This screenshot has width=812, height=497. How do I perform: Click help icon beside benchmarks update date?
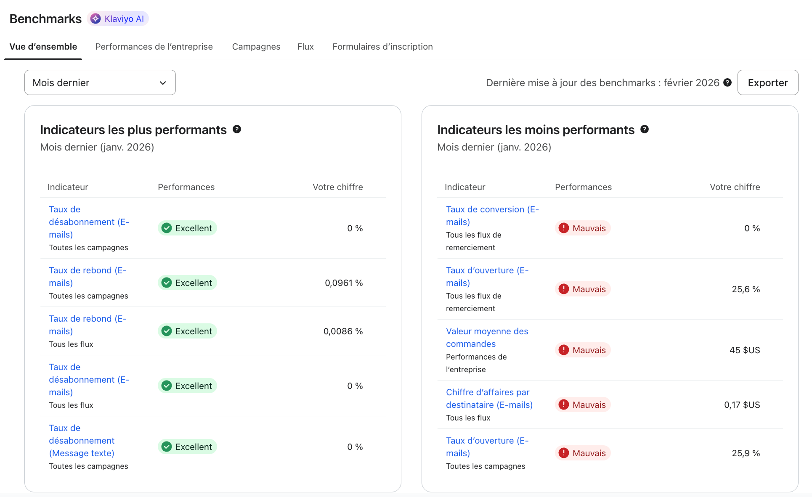(x=727, y=82)
